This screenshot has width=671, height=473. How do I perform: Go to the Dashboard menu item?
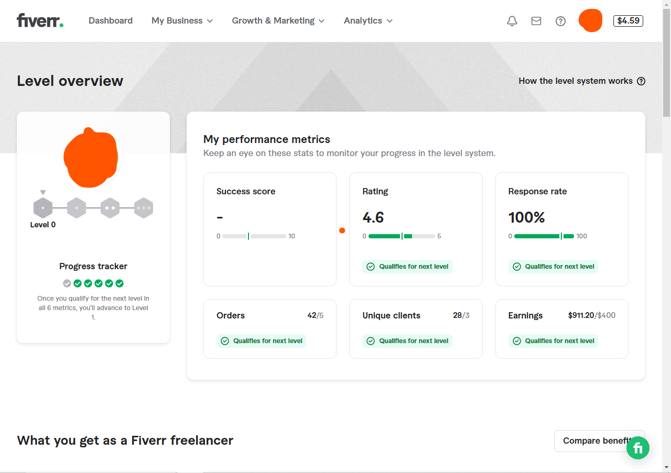point(111,21)
